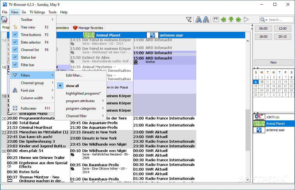
Task: Open the File menu
Action: (5, 12)
